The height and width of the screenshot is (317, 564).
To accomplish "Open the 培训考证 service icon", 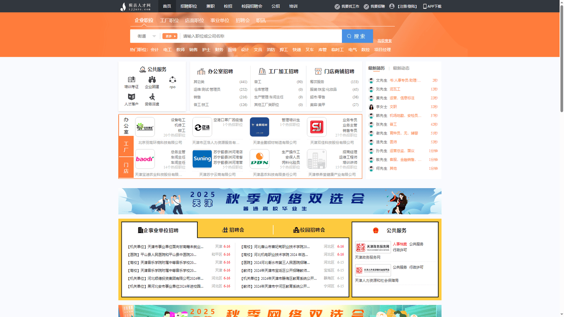I will [131, 80].
